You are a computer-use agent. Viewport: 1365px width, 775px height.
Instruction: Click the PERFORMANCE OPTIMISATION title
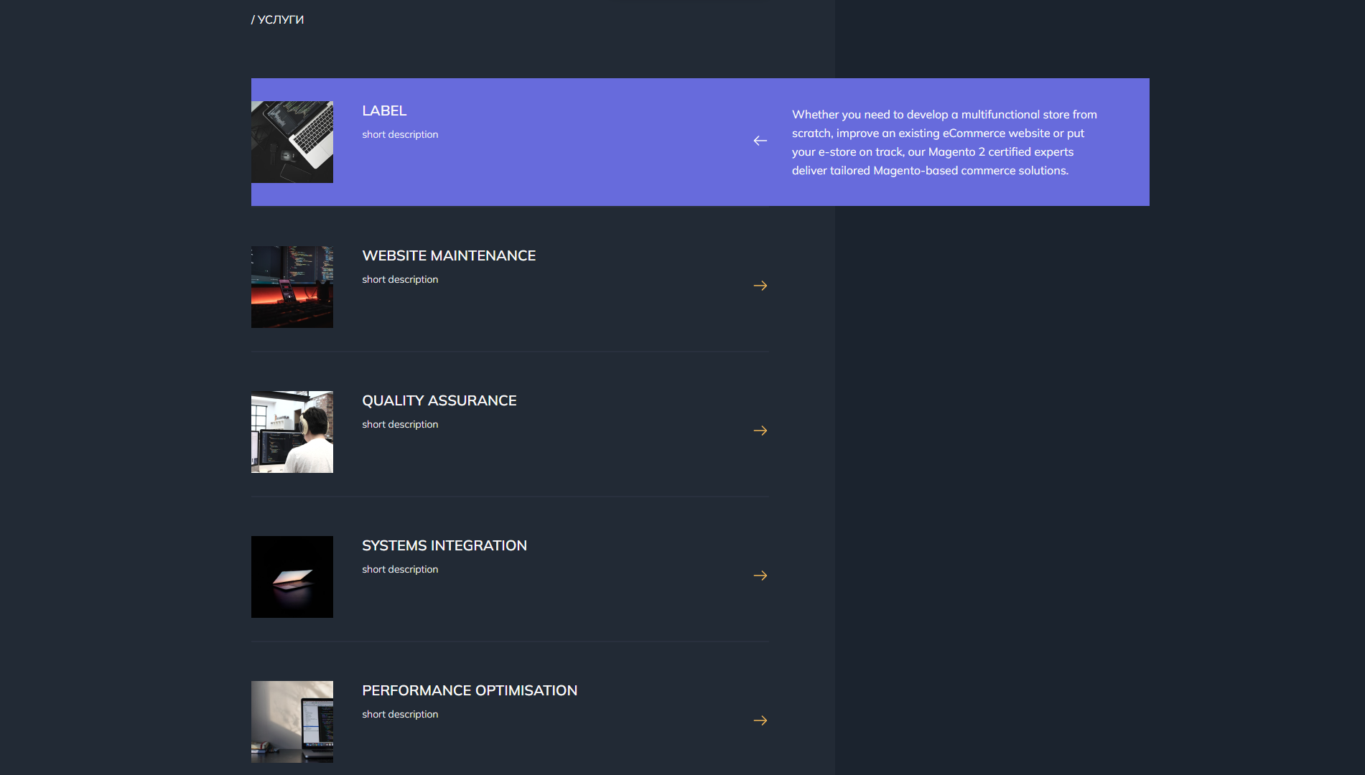click(x=470, y=690)
